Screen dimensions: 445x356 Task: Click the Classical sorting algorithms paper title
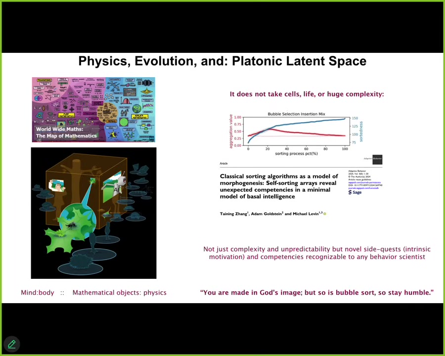(x=278, y=186)
